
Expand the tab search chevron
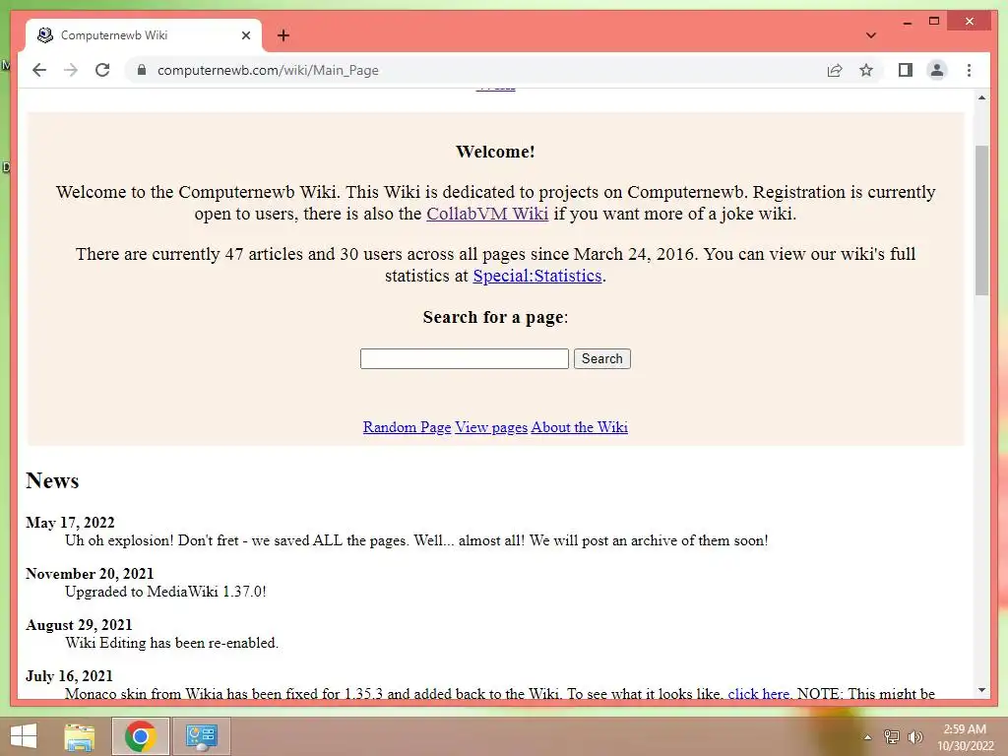coord(870,35)
